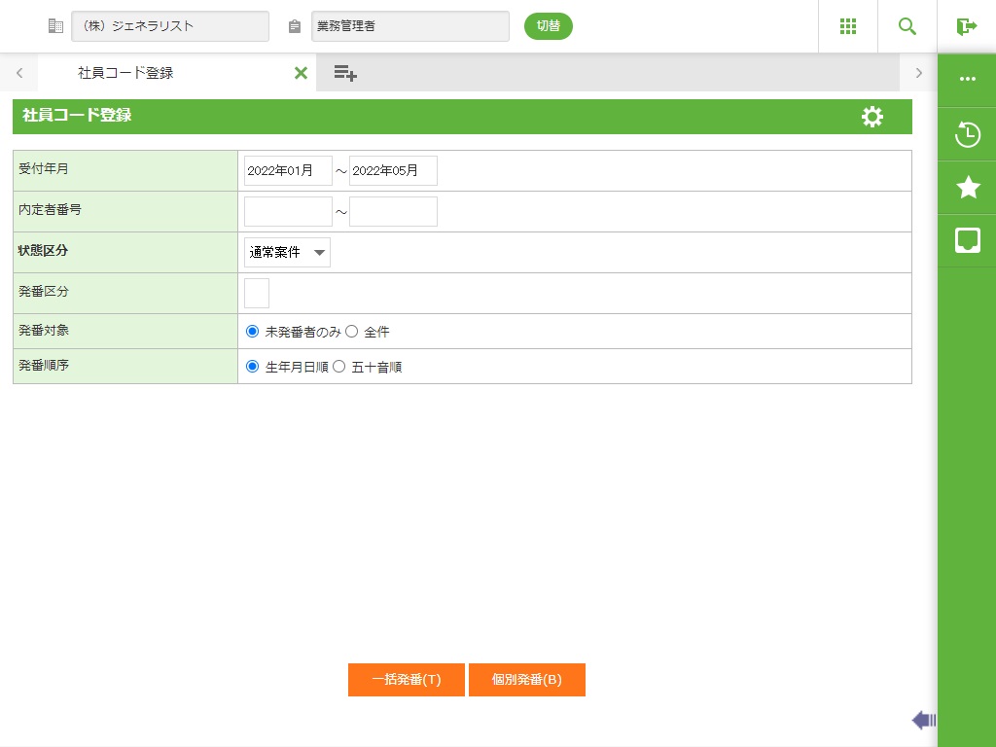Open the three-dots more menu
This screenshot has height=747, width=996.
point(967,80)
